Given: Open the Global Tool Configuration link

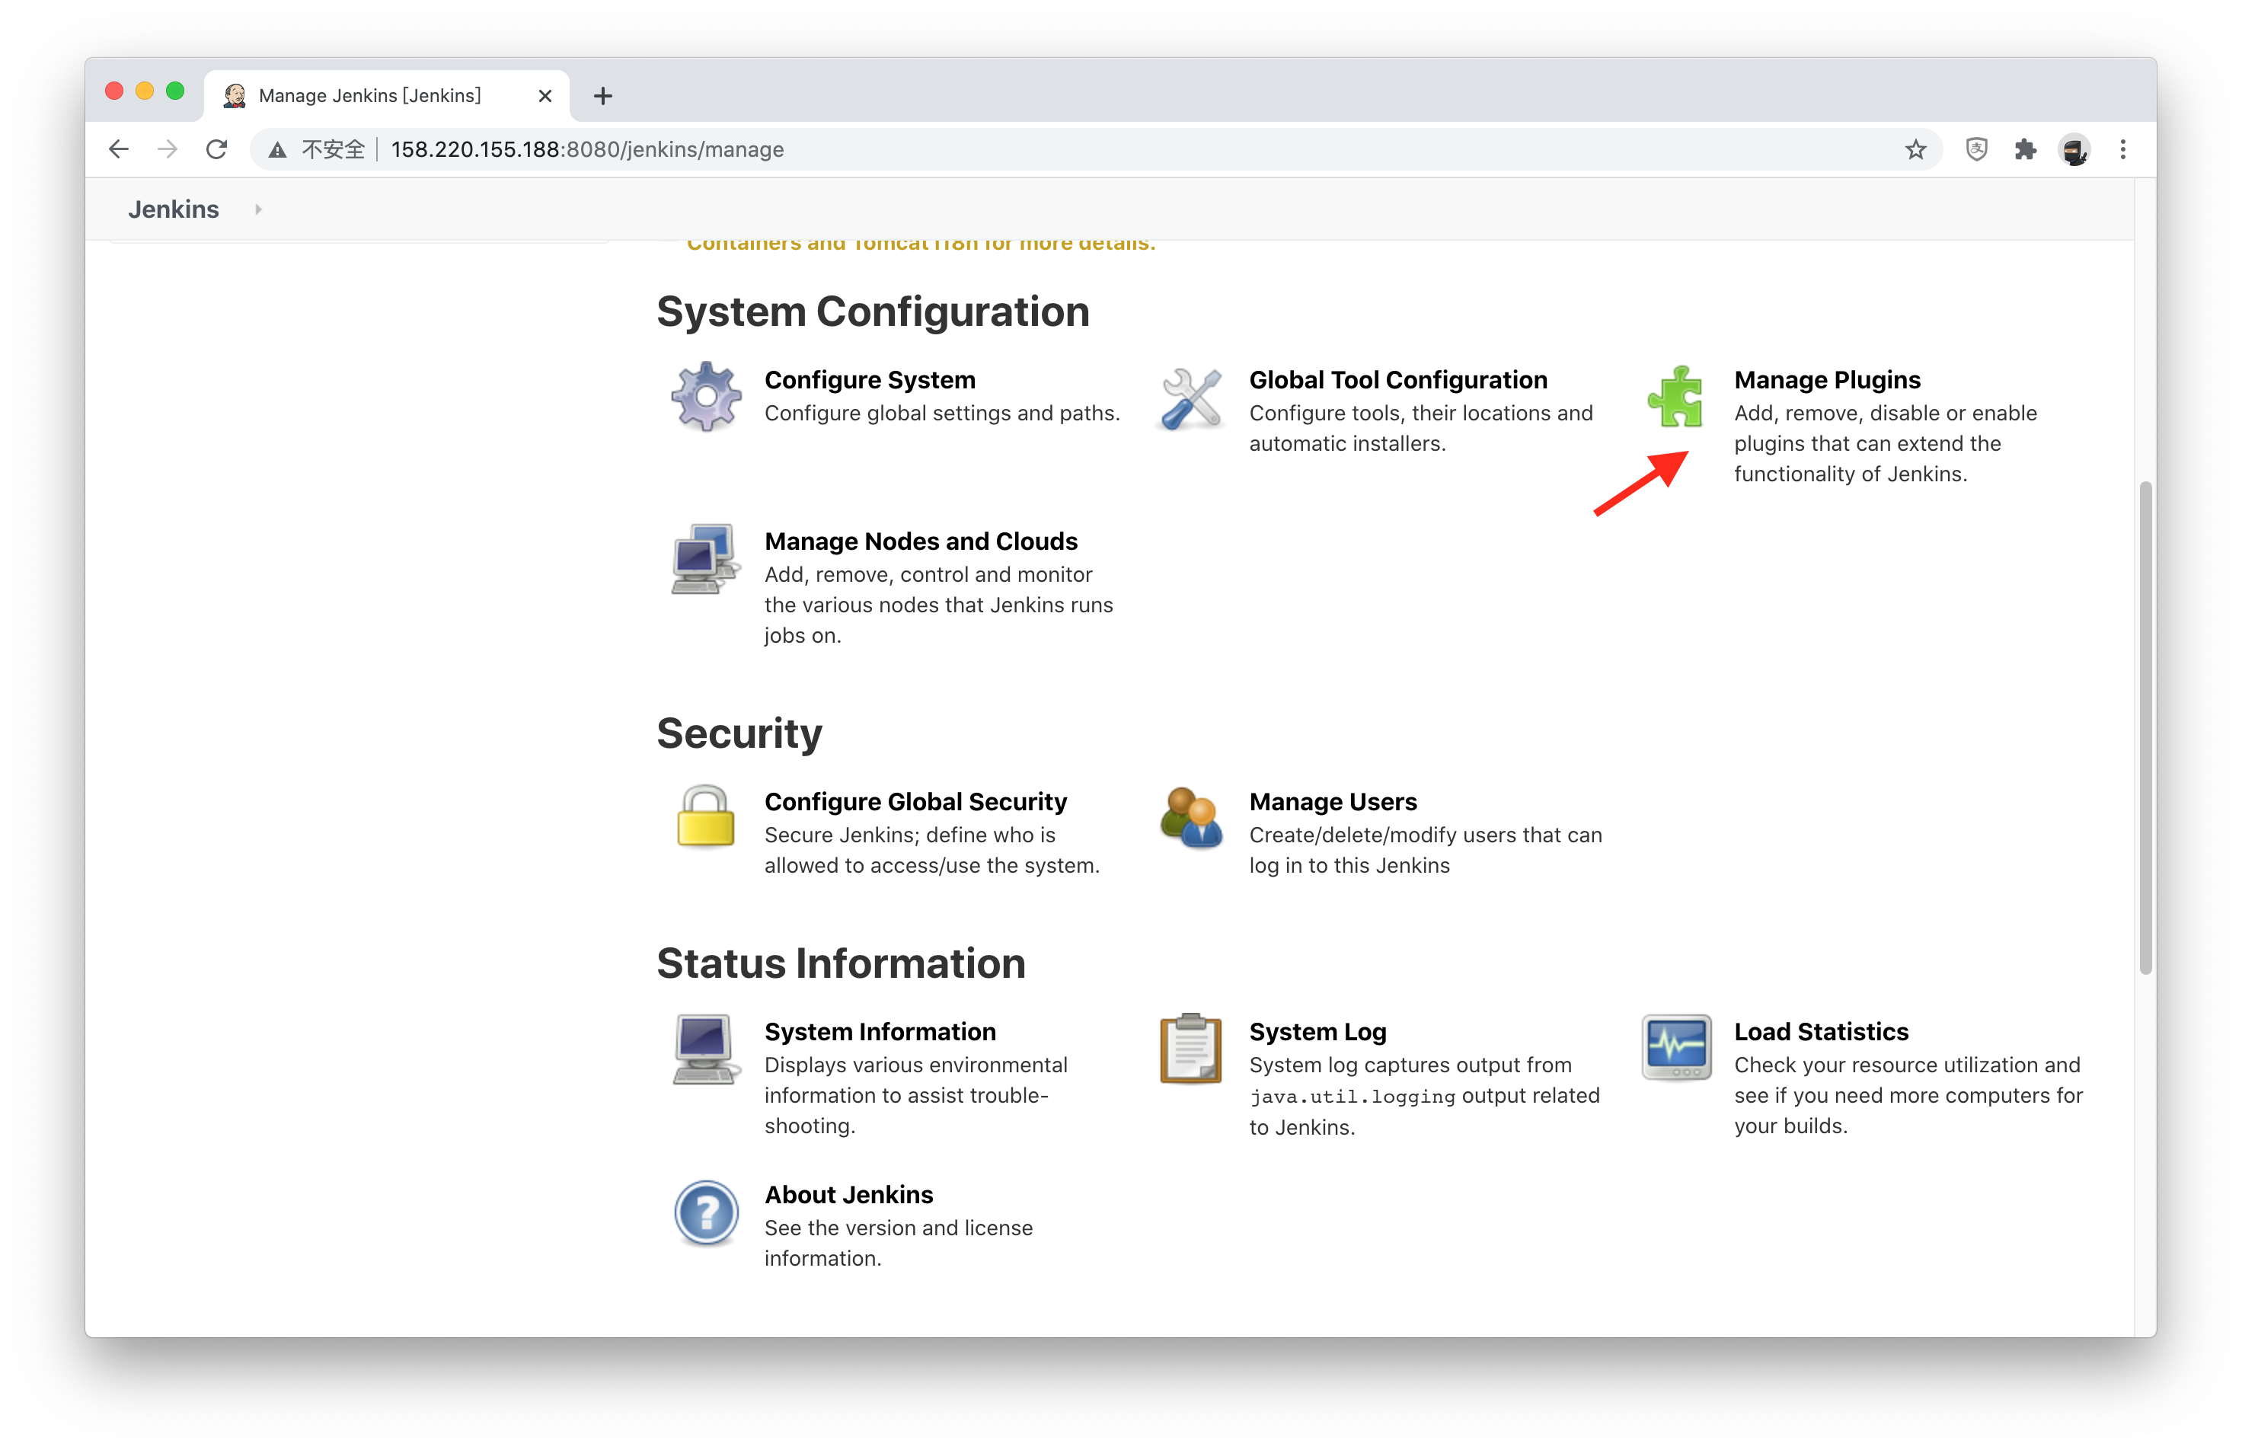Looking at the screenshot, I should tap(1397, 379).
